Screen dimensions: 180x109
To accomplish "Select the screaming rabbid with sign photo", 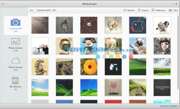I will [x=138, y=46].
